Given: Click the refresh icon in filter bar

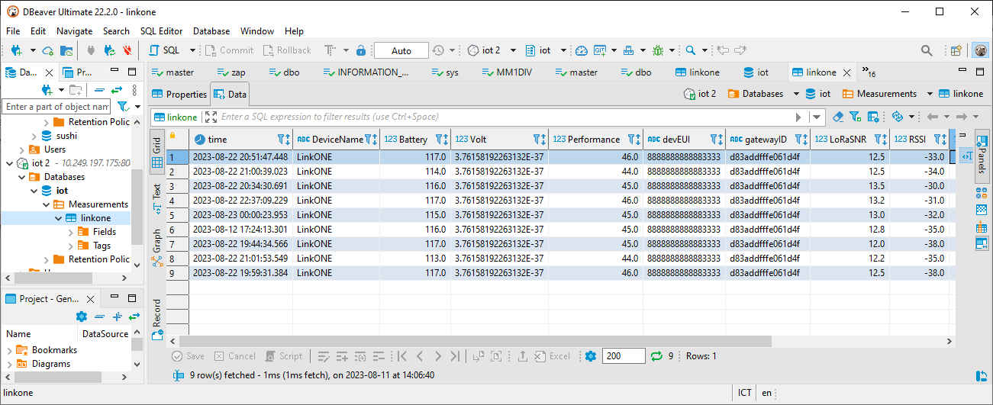Looking at the screenshot, I should 897,117.
